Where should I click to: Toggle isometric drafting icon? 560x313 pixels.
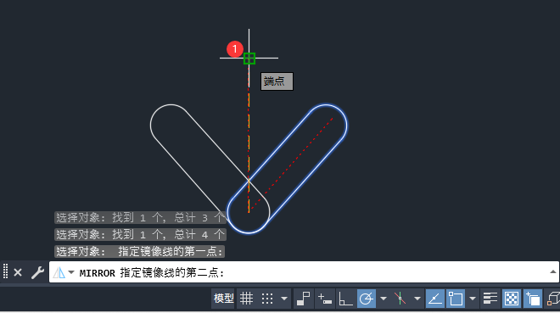(400, 299)
